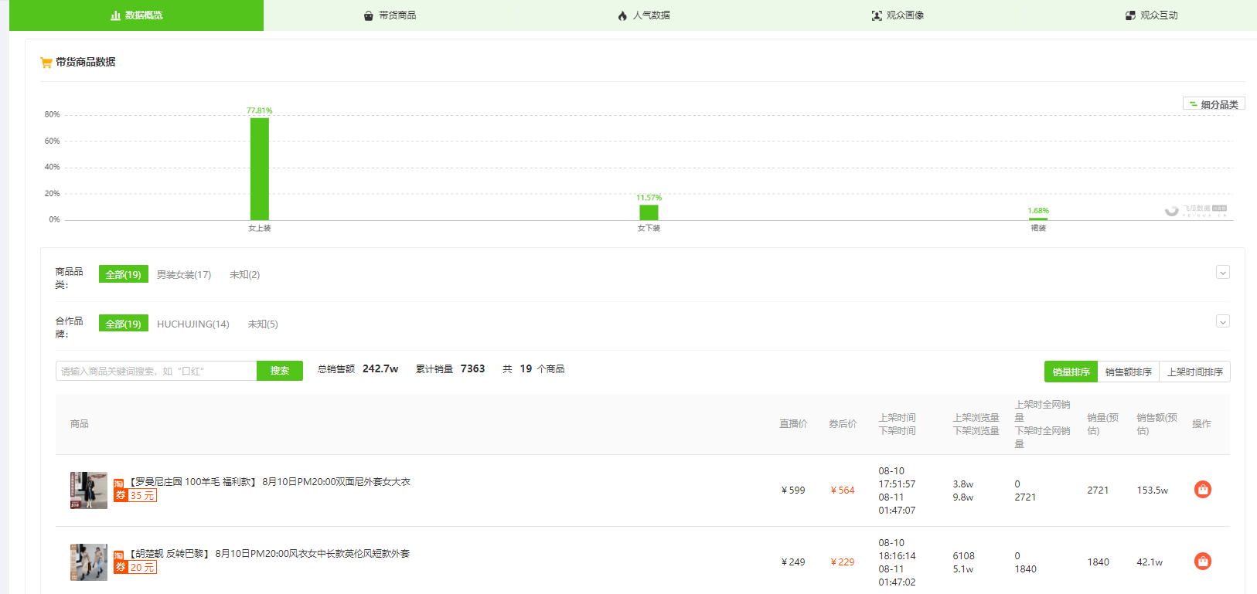
Task: Open thumbnail of 胡楚靓 trench coat product
Action: pyautogui.click(x=89, y=562)
